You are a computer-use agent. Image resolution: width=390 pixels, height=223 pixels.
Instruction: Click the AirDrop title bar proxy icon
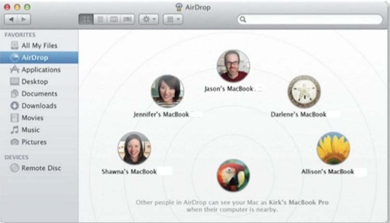[x=179, y=7]
